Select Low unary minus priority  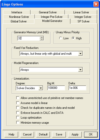(64, 38)
